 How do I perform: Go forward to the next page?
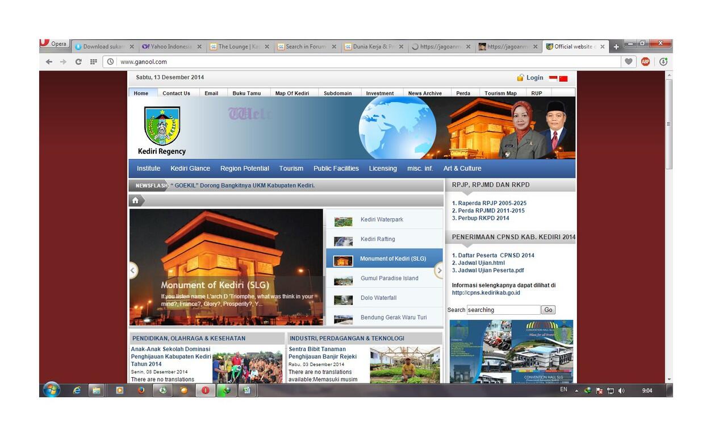pos(63,62)
